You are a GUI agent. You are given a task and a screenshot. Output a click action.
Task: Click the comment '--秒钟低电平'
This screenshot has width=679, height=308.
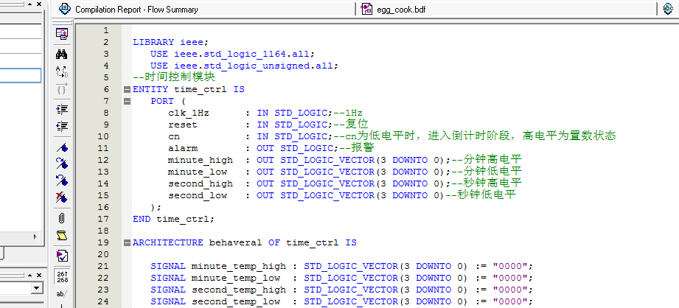click(481, 195)
